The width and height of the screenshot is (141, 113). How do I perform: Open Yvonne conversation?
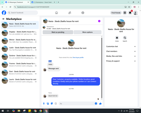click(20, 65)
